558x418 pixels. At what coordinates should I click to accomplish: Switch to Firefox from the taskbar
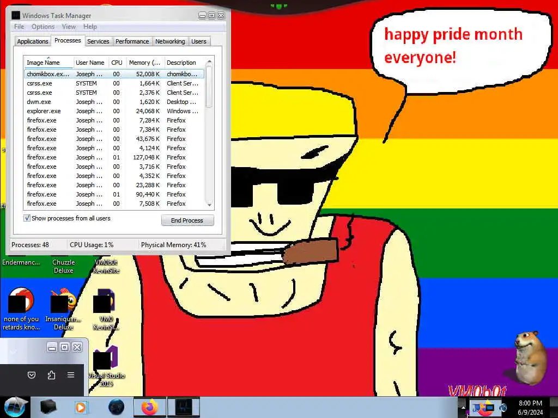click(x=150, y=407)
